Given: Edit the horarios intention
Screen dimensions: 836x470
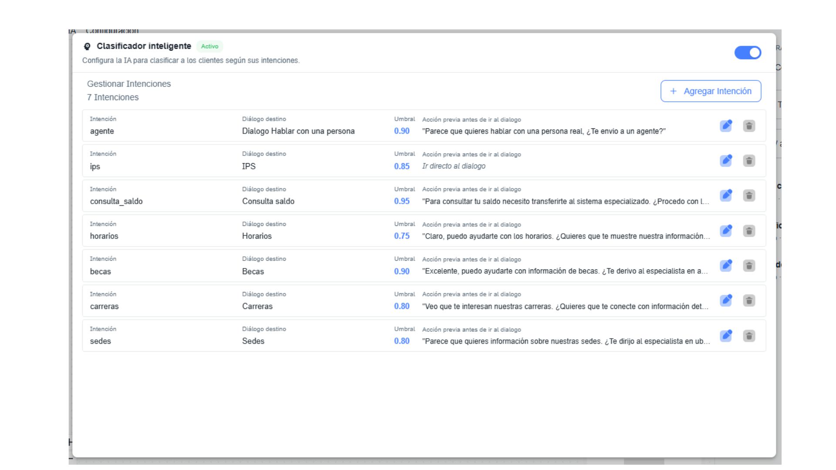Looking at the screenshot, I should [726, 231].
